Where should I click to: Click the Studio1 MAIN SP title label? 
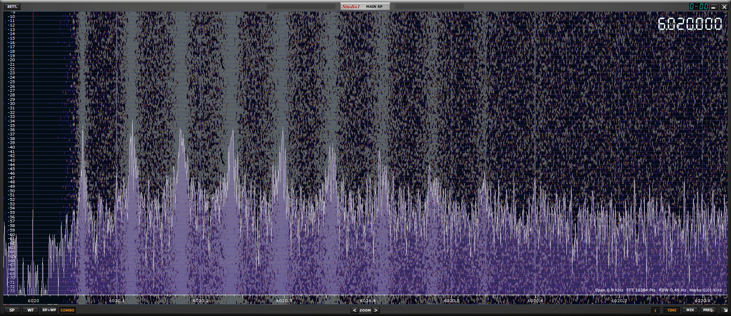pyautogui.click(x=365, y=7)
